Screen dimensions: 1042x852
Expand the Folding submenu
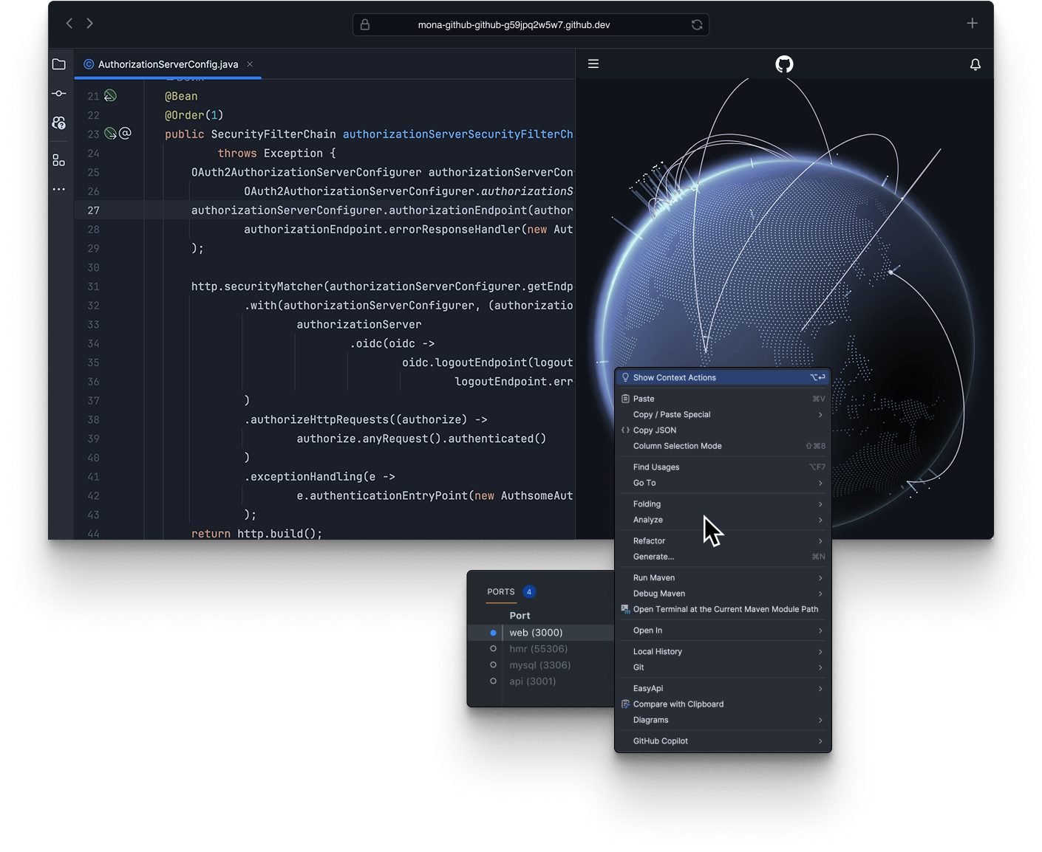click(x=647, y=504)
